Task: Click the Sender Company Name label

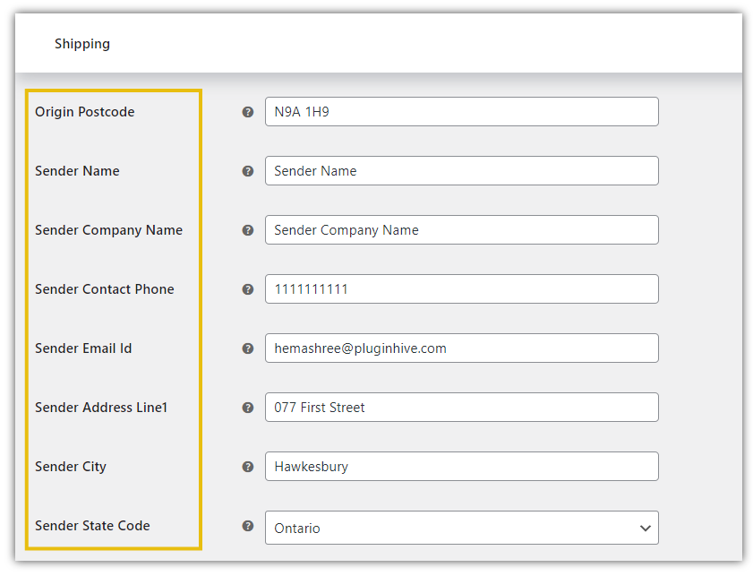Action: pyautogui.click(x=108, y=230)
